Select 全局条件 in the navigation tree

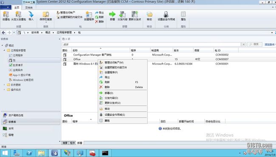tap(16, 70)
